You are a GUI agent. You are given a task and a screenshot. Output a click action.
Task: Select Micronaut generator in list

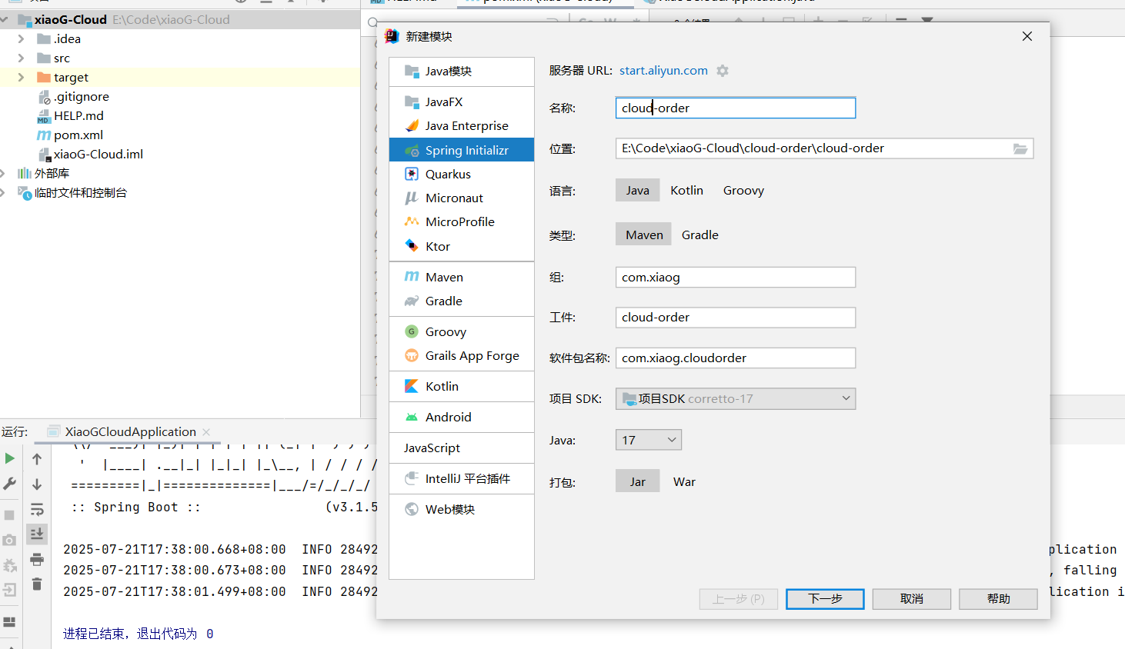(x=462, y=198)
